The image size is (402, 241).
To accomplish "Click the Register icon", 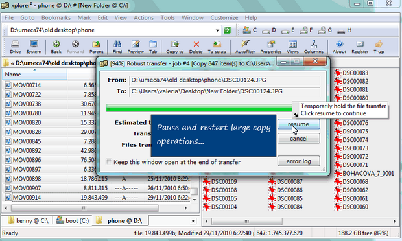I will click(360, 47).
